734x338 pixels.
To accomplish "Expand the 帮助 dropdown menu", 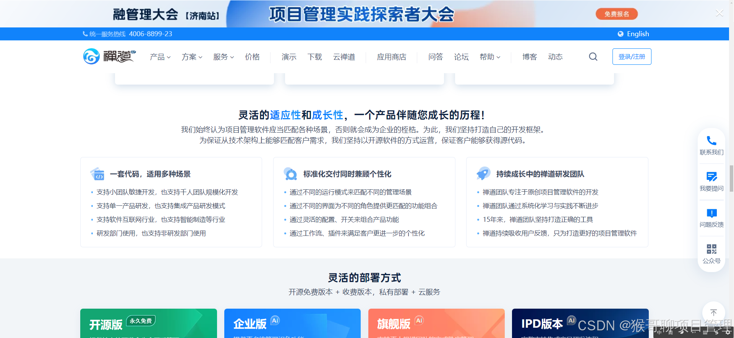I will pyautogui.click(x=490, y=57).
